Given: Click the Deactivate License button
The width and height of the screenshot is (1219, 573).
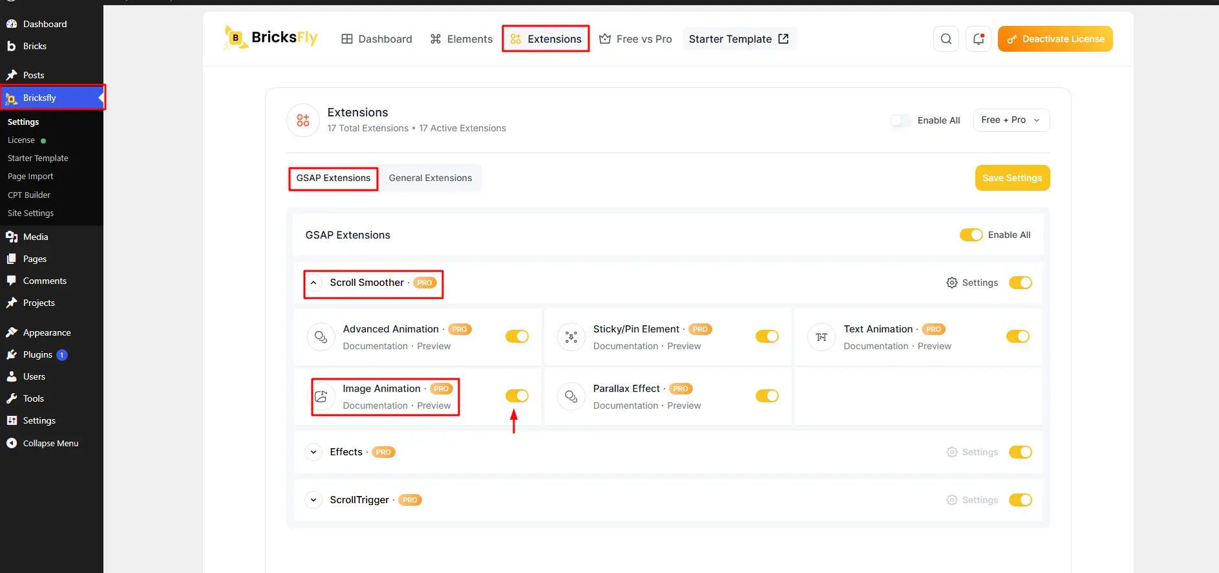Looking at the screenshot, I should pos(1055,39).
